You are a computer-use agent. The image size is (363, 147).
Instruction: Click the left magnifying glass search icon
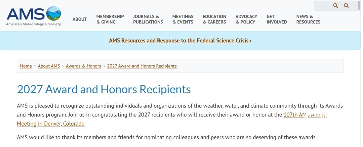(x=335, y=6)
